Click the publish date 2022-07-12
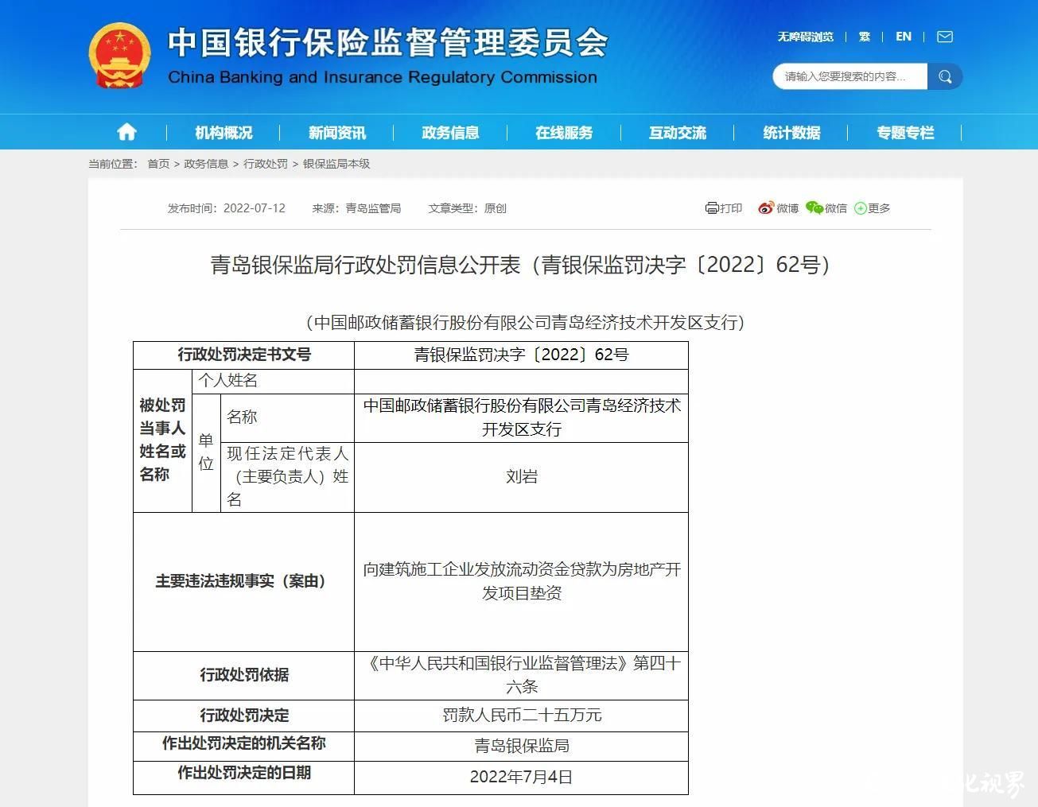This screenshot has height=807, width=1038. click(255, 208)
